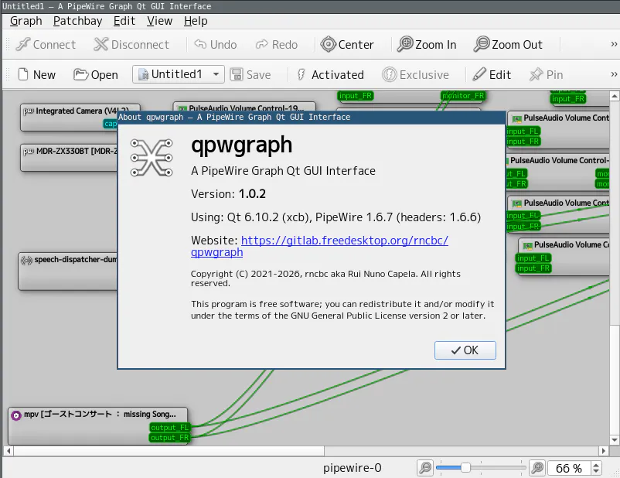
Task: Increase zoom with spinbox up arrow
Action: coord(596,465)
